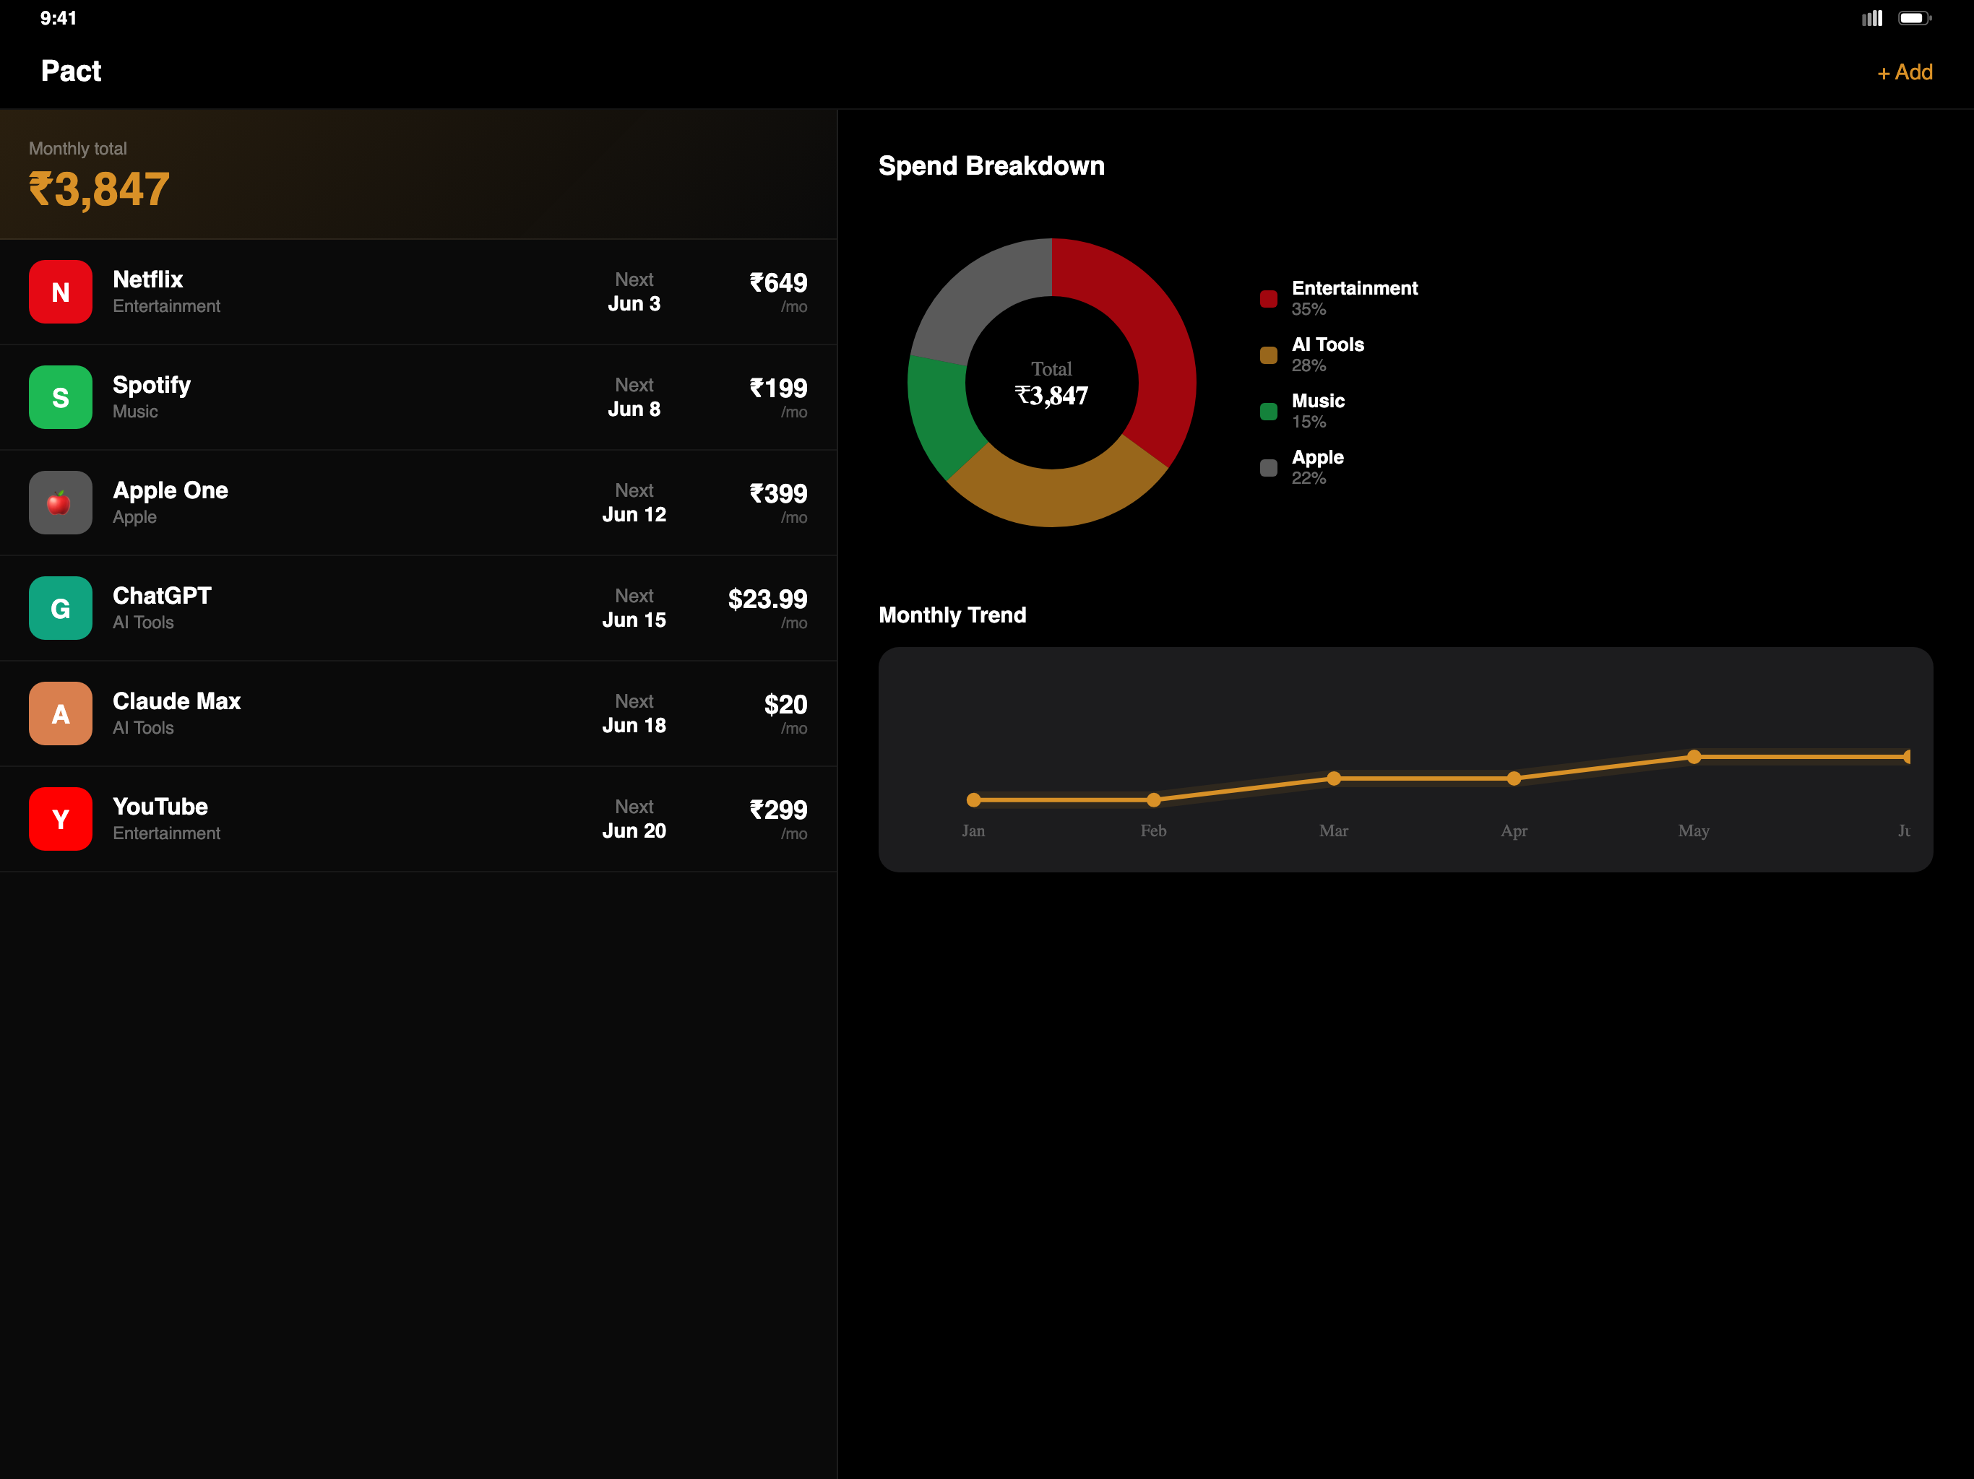Click the amber AI Tools donut segment
Screen dimensions: 1974x1479
tap(1060, 490)
